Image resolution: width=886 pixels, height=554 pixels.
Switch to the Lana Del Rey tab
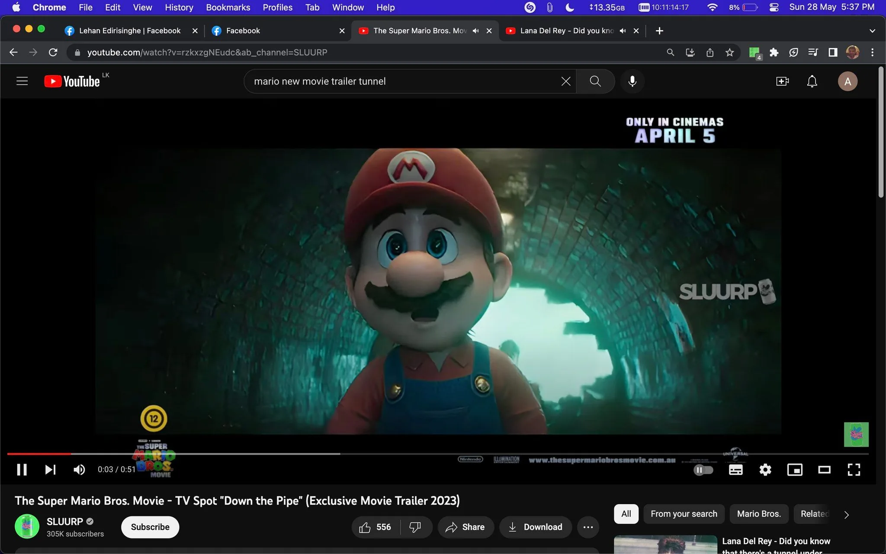tap(562, 30)
